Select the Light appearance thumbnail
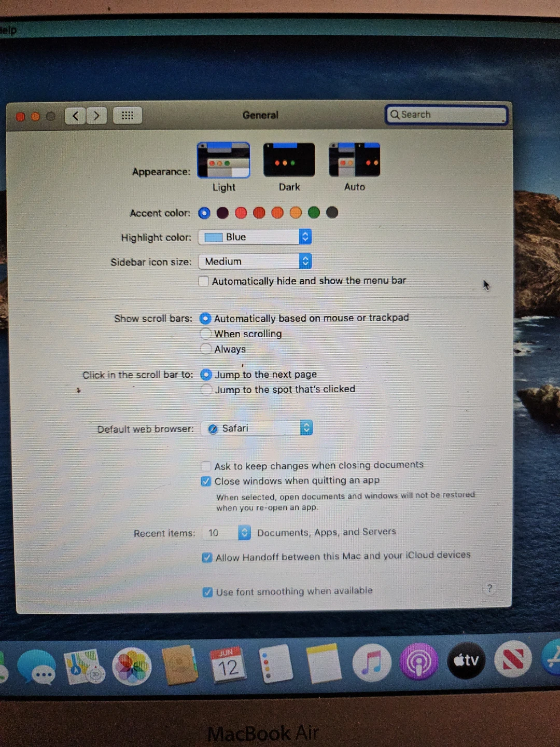The image size is (560, 747). pos(223,160)
